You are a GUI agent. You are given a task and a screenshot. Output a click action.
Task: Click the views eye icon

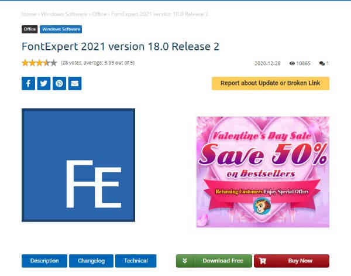pos(292,63)
